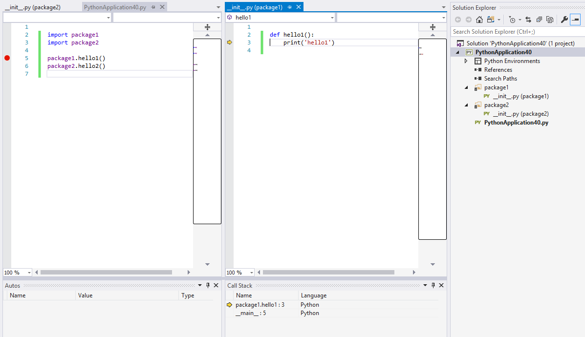Click the Collapse All icon in Solution Explorer

tap(540, 19)
